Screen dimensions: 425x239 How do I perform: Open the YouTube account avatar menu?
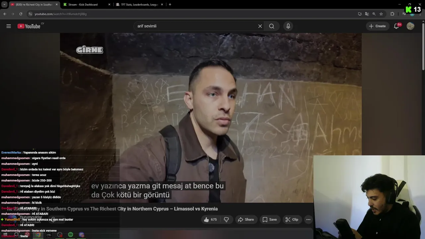pos(410,26)
